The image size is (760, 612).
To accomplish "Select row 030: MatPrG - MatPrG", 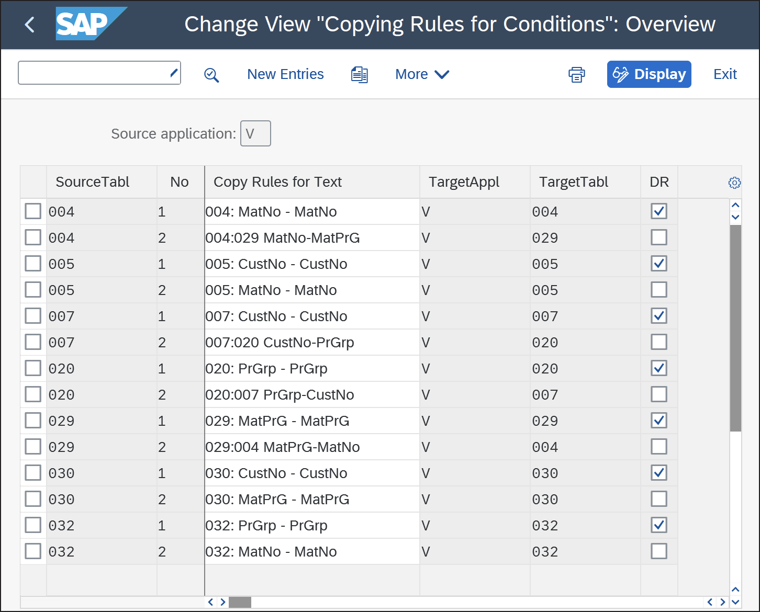I will click(x=33, y=499).
